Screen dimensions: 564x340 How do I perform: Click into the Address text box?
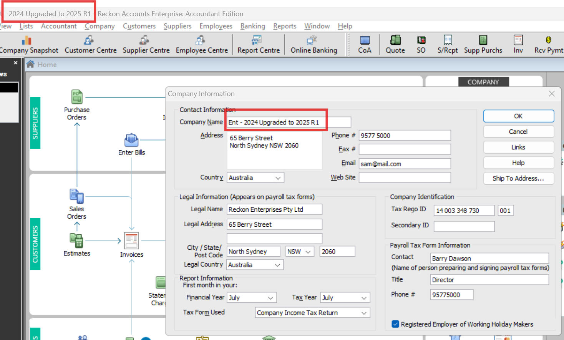point(274,151)
